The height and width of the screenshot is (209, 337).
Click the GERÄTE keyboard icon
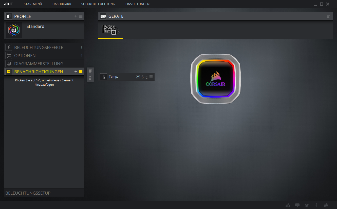[103, 16]
